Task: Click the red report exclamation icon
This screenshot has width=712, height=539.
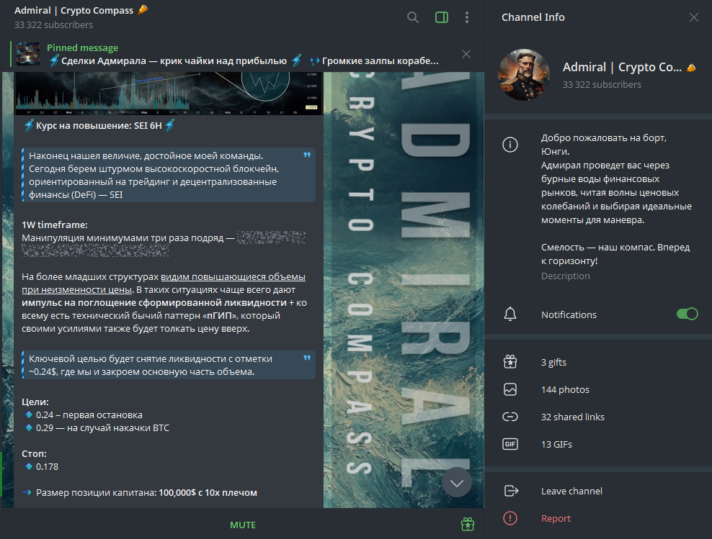Action: coord(510,518)
